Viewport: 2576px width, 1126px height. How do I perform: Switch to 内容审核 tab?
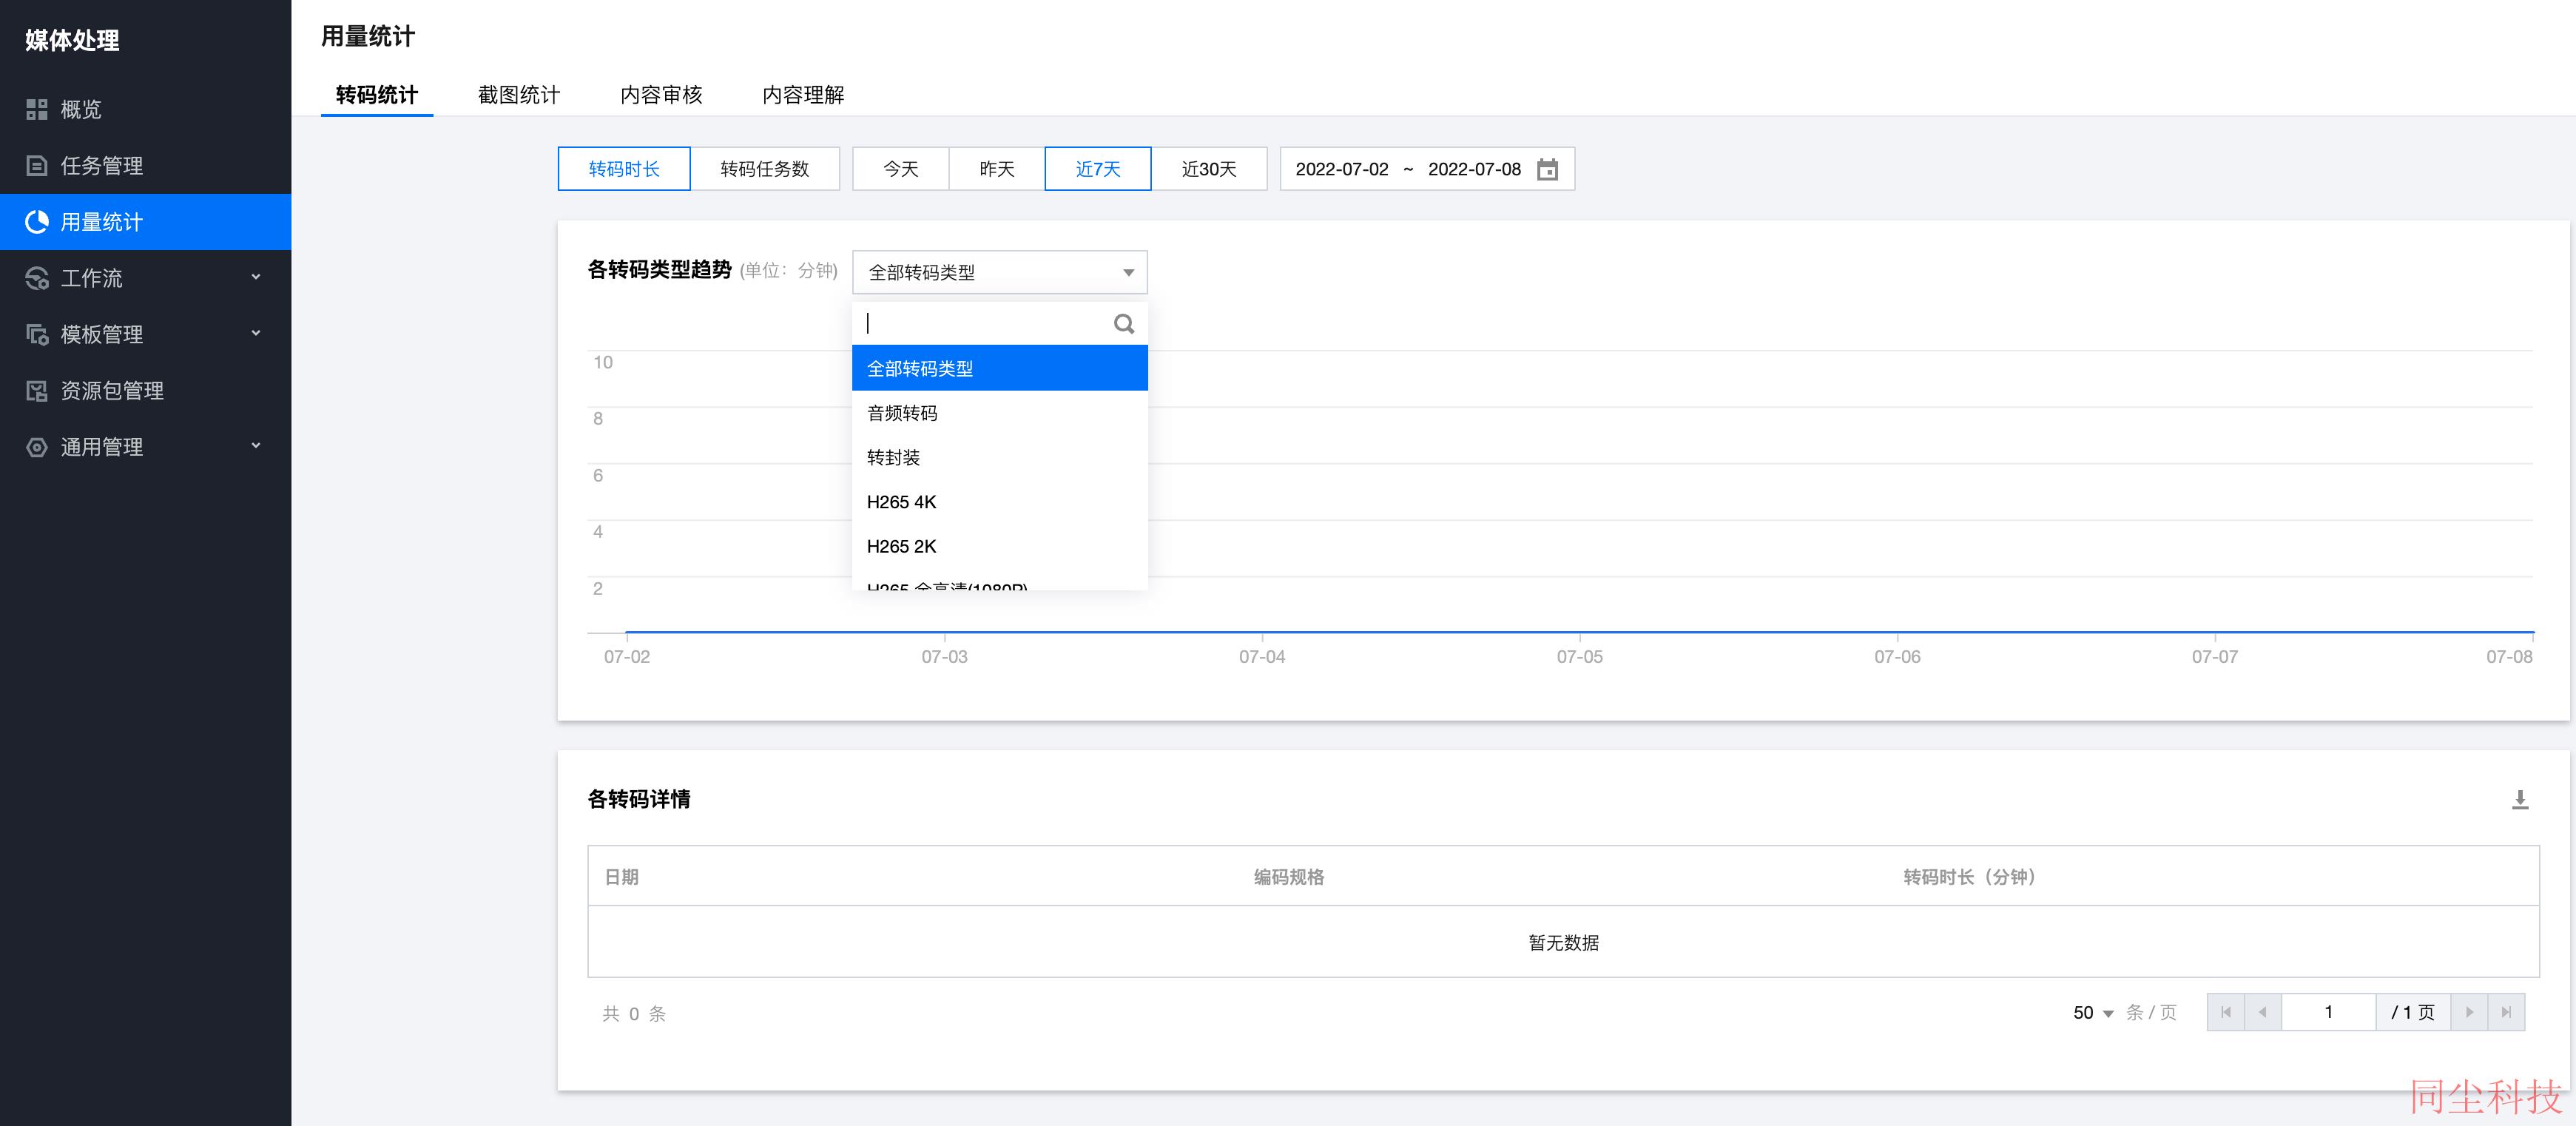tap(661, 95)
